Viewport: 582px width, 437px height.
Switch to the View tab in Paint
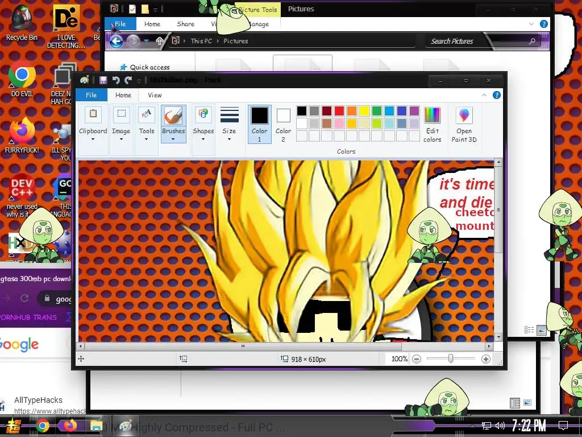[155, 95]
